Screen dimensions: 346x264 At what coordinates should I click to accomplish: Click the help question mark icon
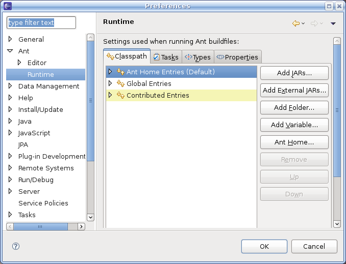16,246
